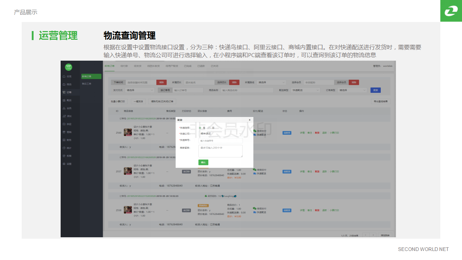Click the green 确认 button in dialog
The image size is (462, 260).
tap(203, 162)
